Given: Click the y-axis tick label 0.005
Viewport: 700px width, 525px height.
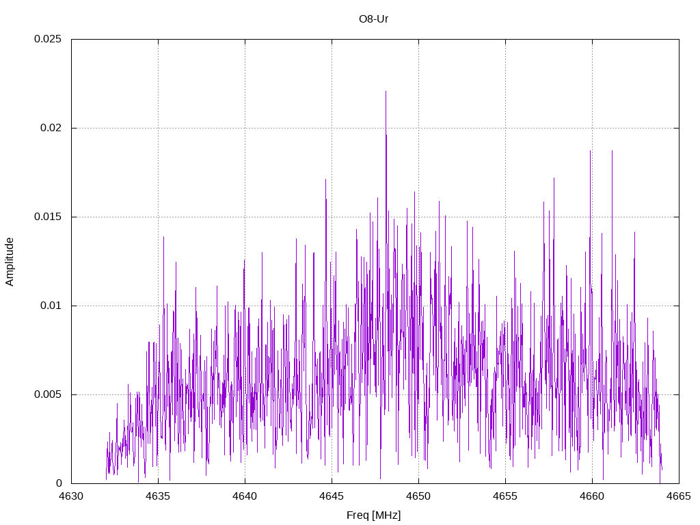Looking at the screenshot, I should point(48,394).
